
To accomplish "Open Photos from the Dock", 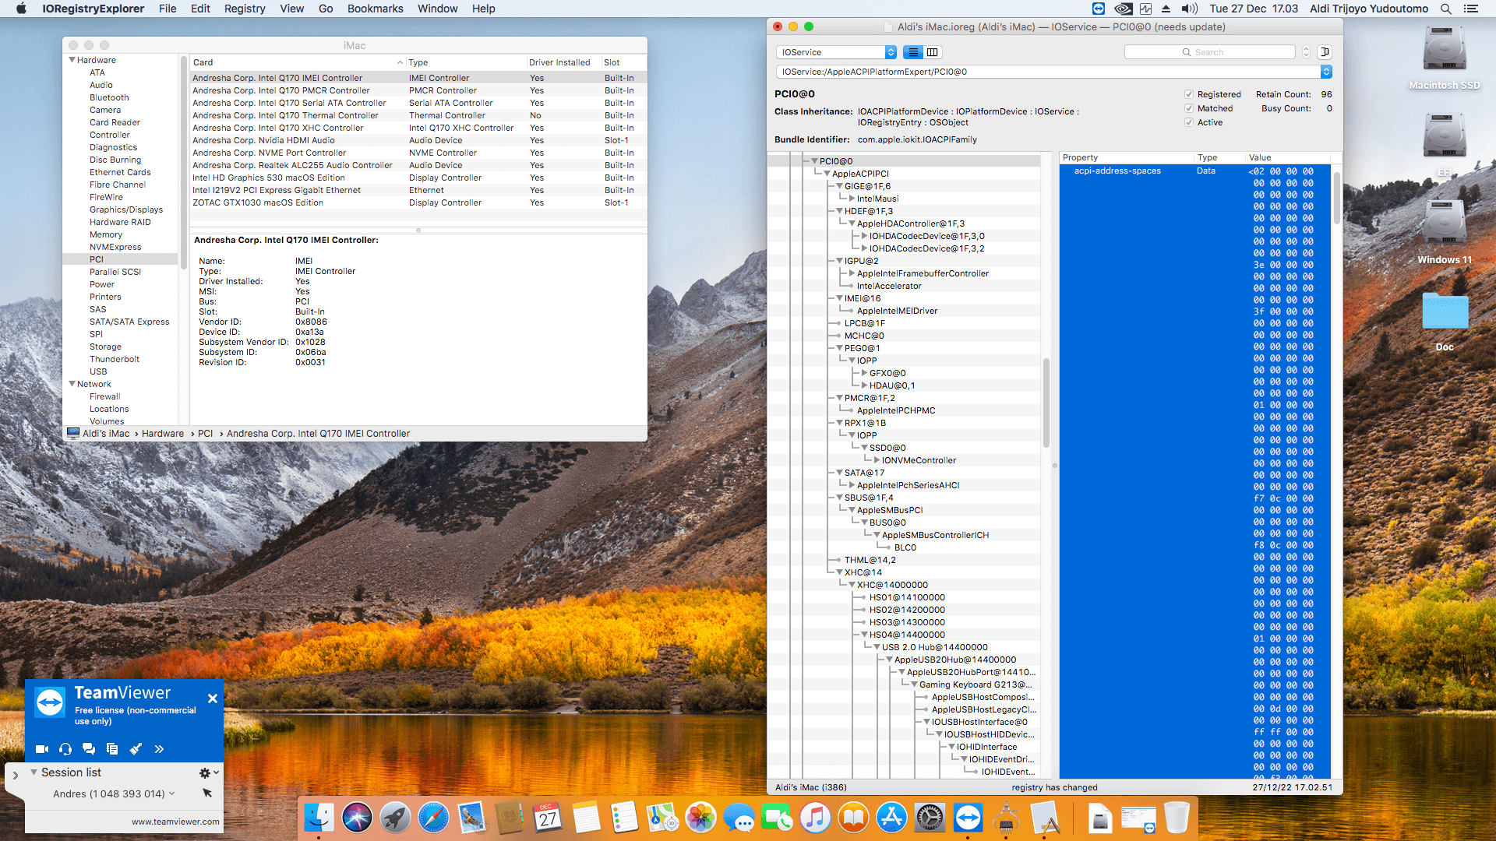I will [x=700, y=818].
